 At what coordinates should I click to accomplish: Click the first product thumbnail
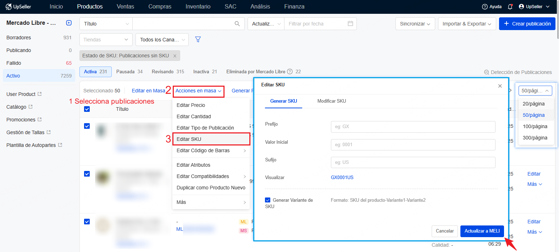click(x=102, y=131)
